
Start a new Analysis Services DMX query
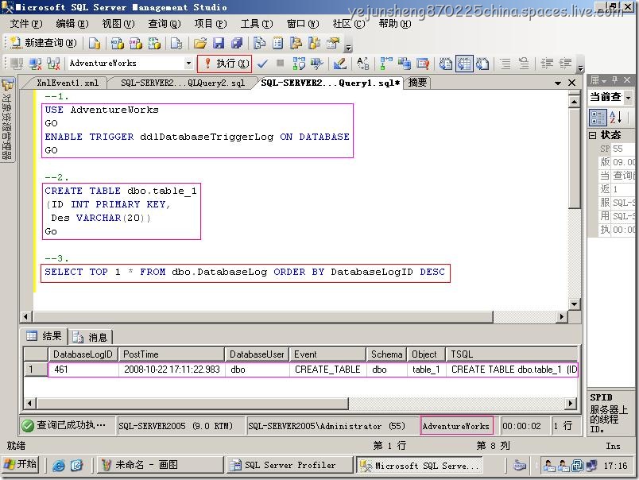[x=136, y=43]
